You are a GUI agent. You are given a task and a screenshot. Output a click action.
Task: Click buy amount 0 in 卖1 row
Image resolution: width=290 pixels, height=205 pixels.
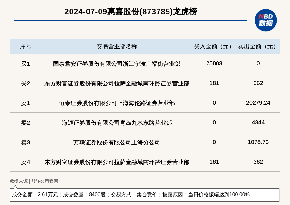[x=214, y=103]
